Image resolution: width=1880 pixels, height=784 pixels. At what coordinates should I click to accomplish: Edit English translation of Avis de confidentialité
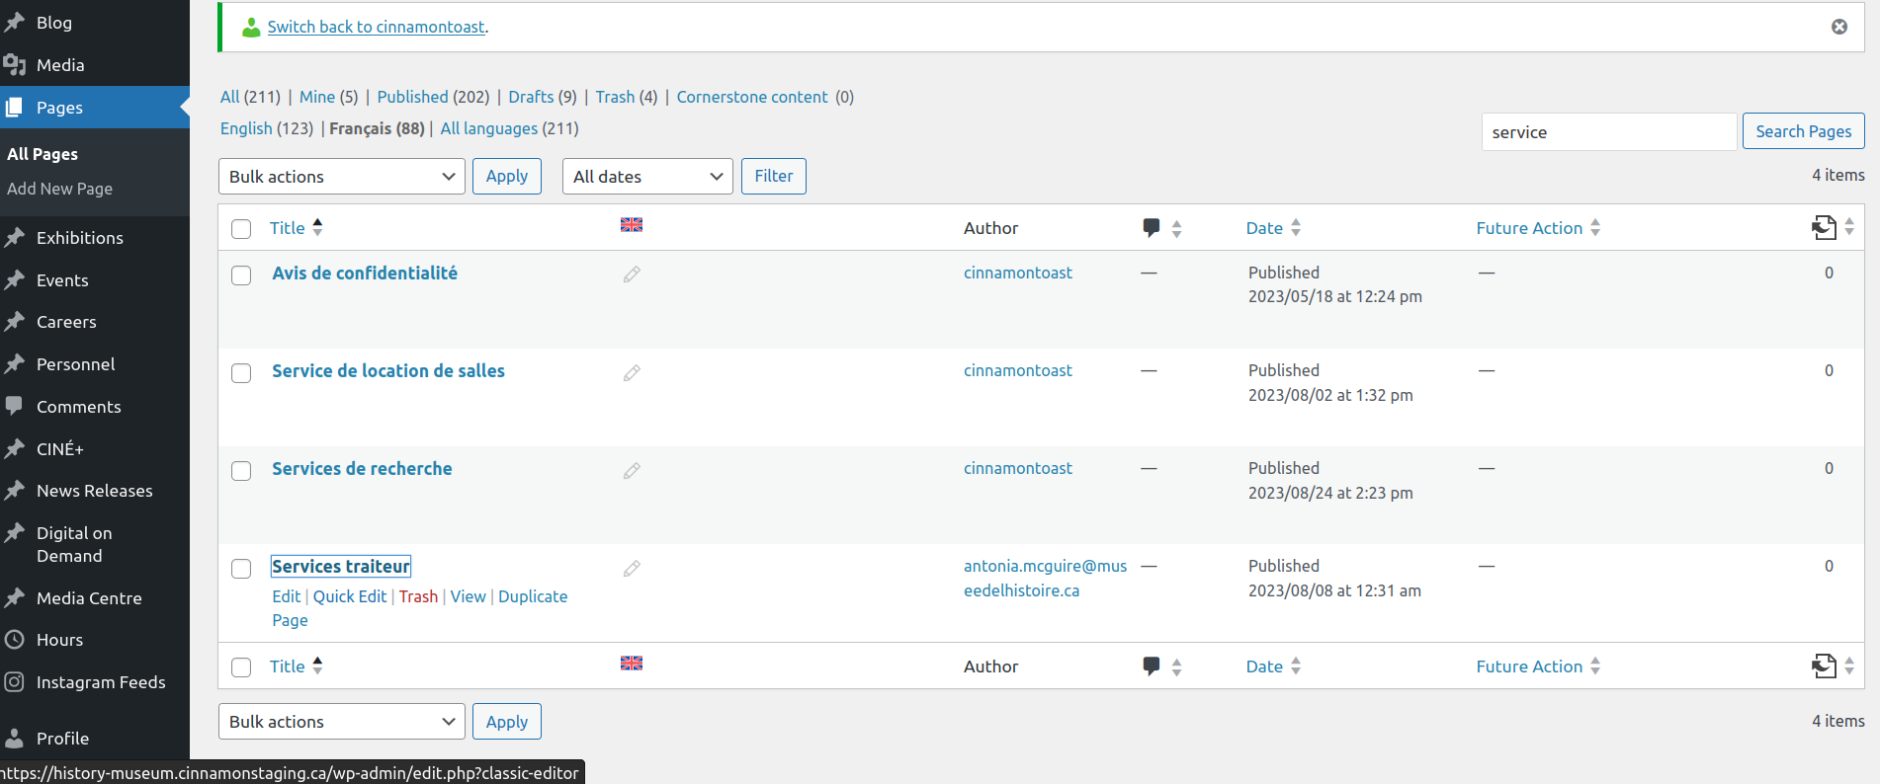click(632, 274)
